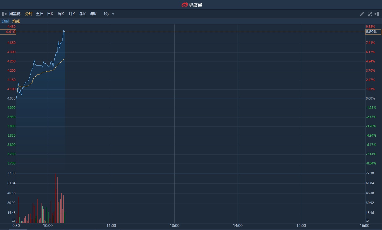Click the -8.64% bottom percentage label

(x=371, y=163)
